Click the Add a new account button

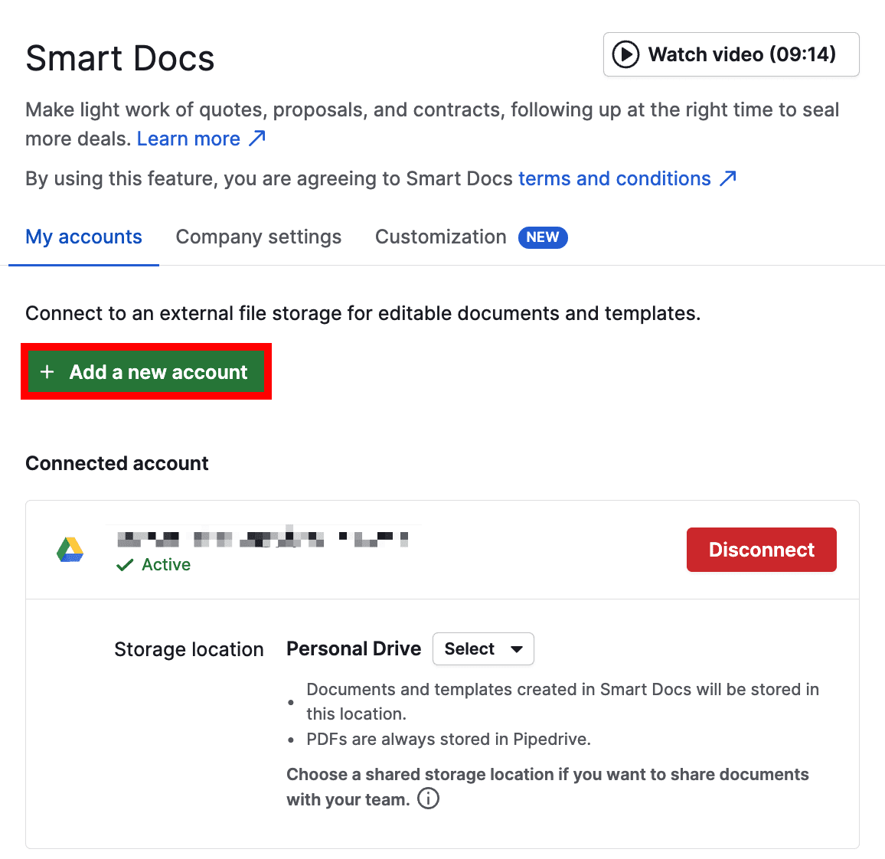[x=146, y=371]
